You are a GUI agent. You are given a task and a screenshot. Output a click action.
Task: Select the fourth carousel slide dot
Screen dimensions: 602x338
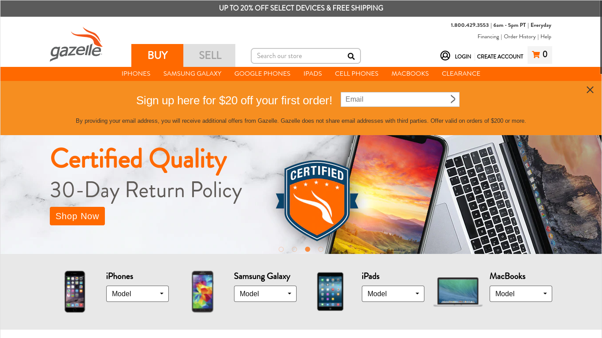coord(321,249)
